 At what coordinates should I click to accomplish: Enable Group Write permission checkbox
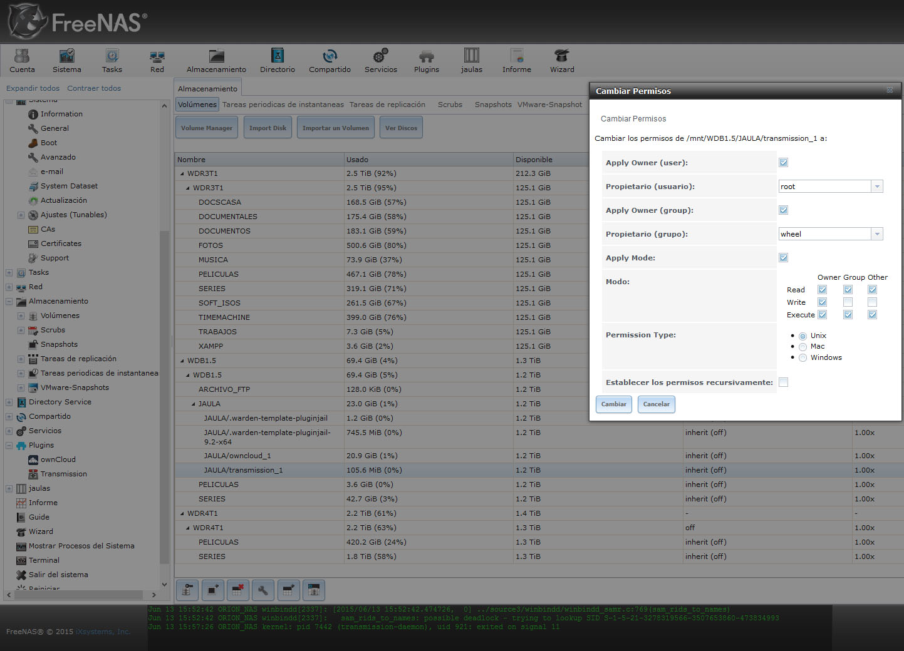pyautogui.click(x=848, y=302)
